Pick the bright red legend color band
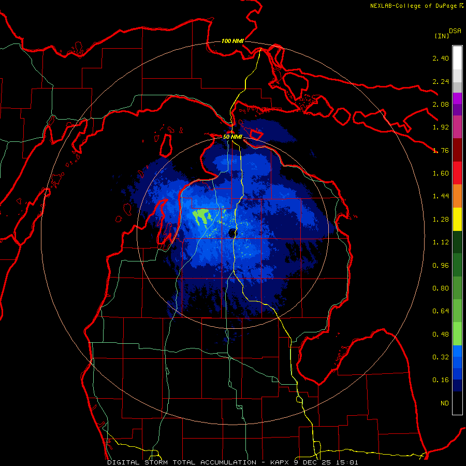 (457, 173)
